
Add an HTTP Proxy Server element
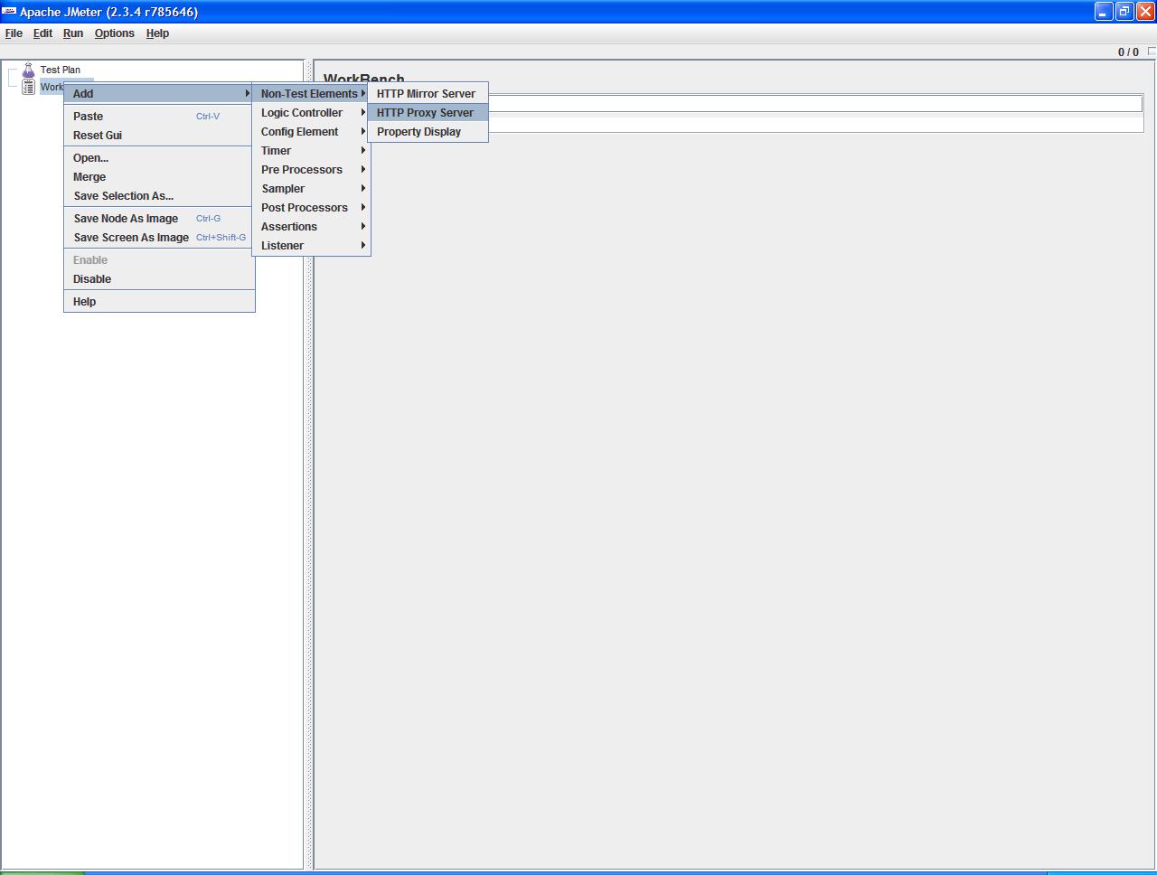[428, 113]
